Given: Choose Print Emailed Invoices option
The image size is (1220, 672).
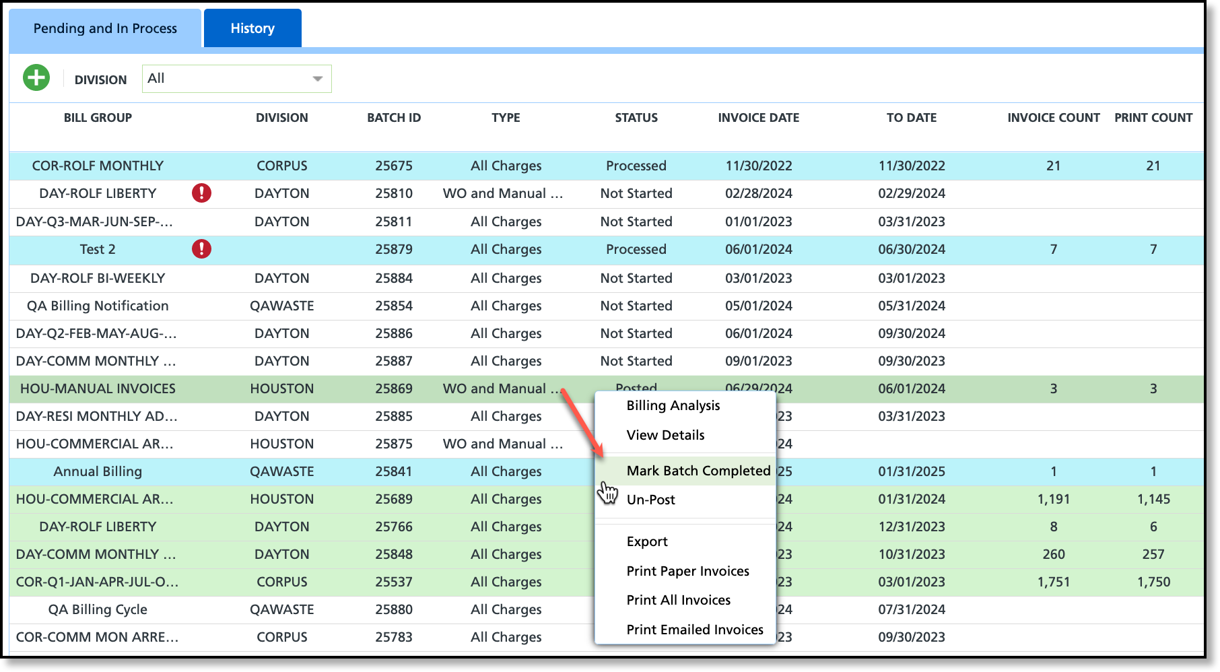Looking at the screenshot, I should pyautogui.click(x=694, y=630).
